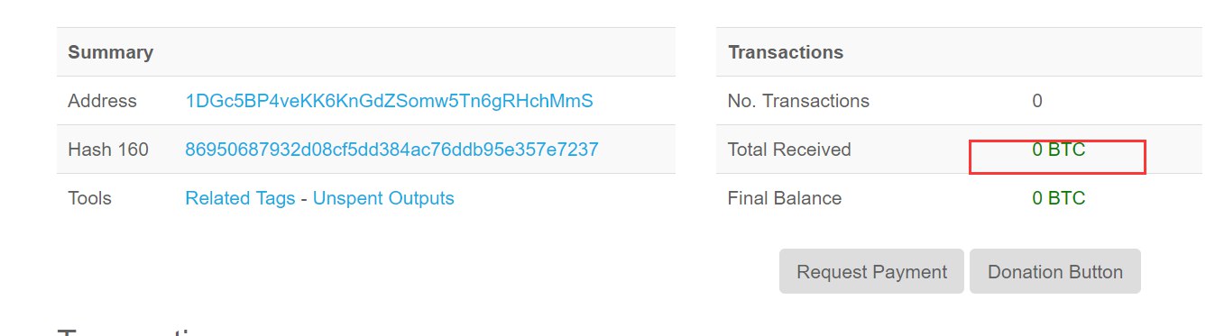Click the Tools row label
The width and height of the screenshot is (1215, 336).
89,198
